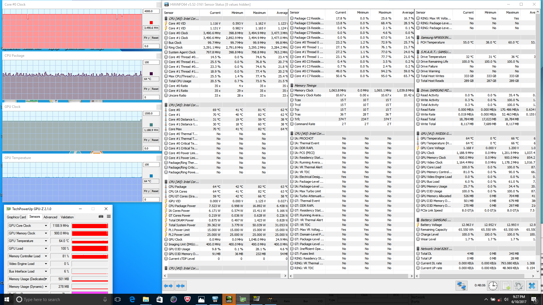Viewport: 543px width, 305px height.
Task: Open the GPU Temperature dropdown in GPU-Z
Action: pyautogui.click(x=46, y=241)
